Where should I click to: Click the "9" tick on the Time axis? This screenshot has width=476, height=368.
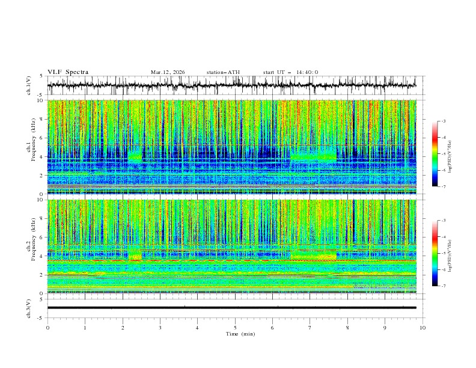click(385, 328)
